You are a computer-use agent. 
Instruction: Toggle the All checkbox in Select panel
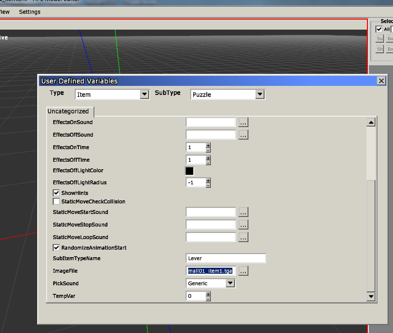point(379,29)
